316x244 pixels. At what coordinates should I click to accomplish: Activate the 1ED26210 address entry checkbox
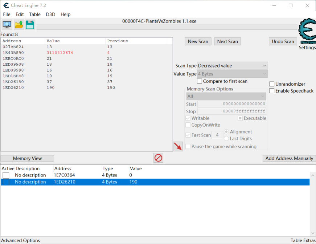coord(6,182)
